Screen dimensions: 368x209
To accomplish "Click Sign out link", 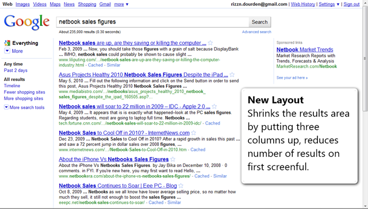I will click(x=351, y=4).
